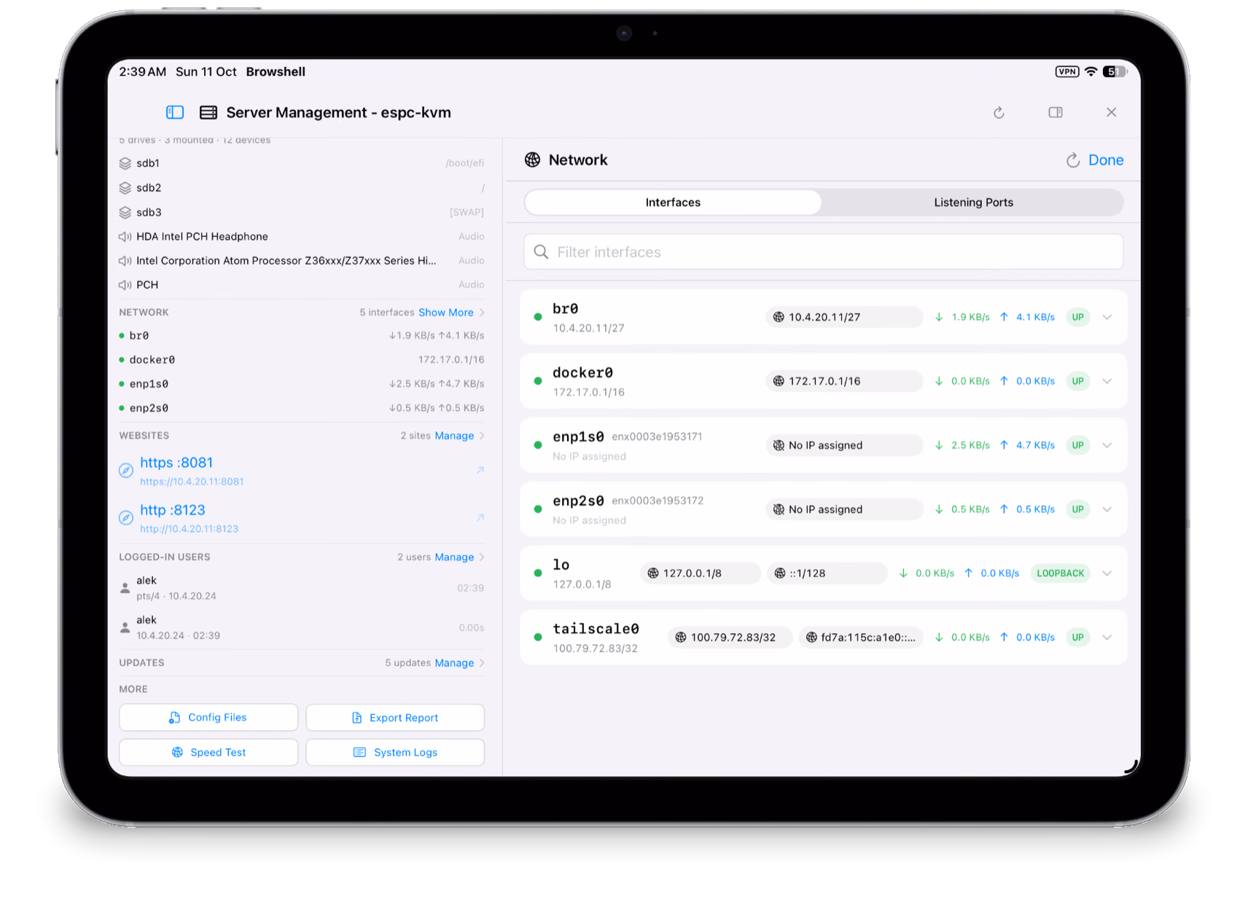Viewport: 1248px width, 910px height.
Task: Click the VPN status indicator
Action: point(1067,71)
